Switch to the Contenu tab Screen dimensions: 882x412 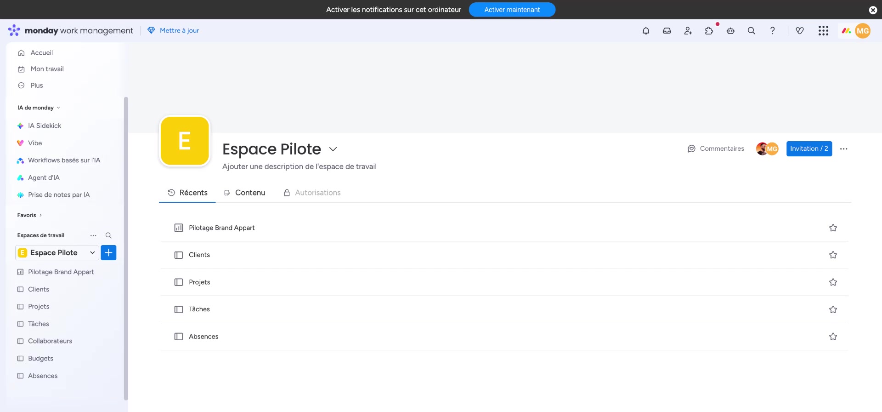coord(244,193)
